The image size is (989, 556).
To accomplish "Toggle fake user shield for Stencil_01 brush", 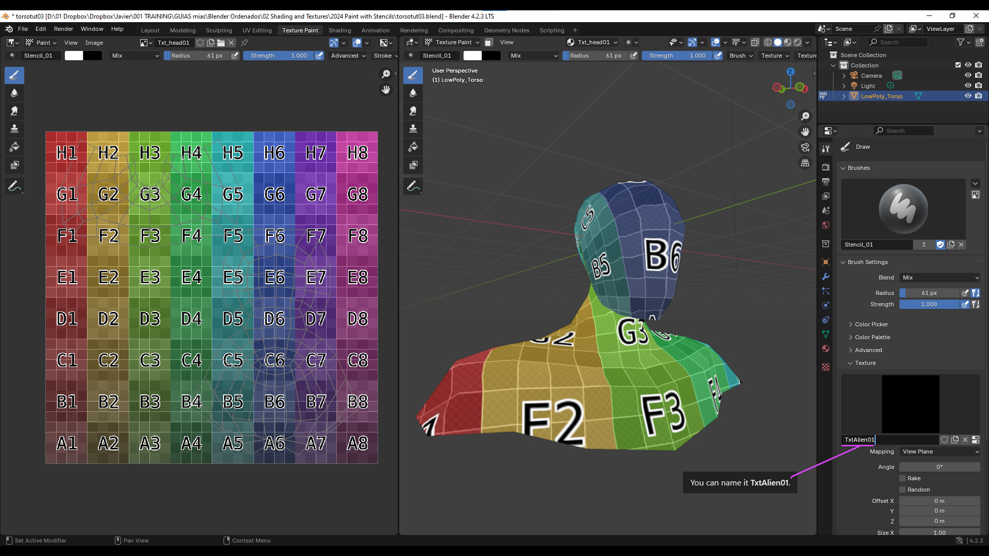I will pyautogui.click(x=940, y=245).
